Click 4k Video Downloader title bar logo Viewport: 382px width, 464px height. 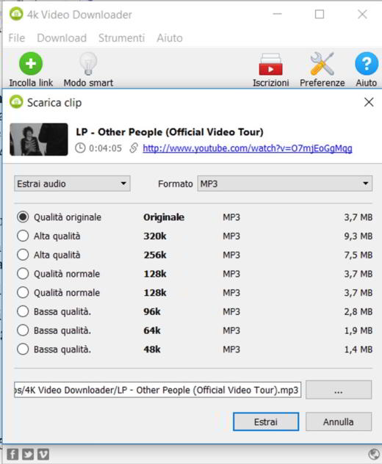click(16, 14)
